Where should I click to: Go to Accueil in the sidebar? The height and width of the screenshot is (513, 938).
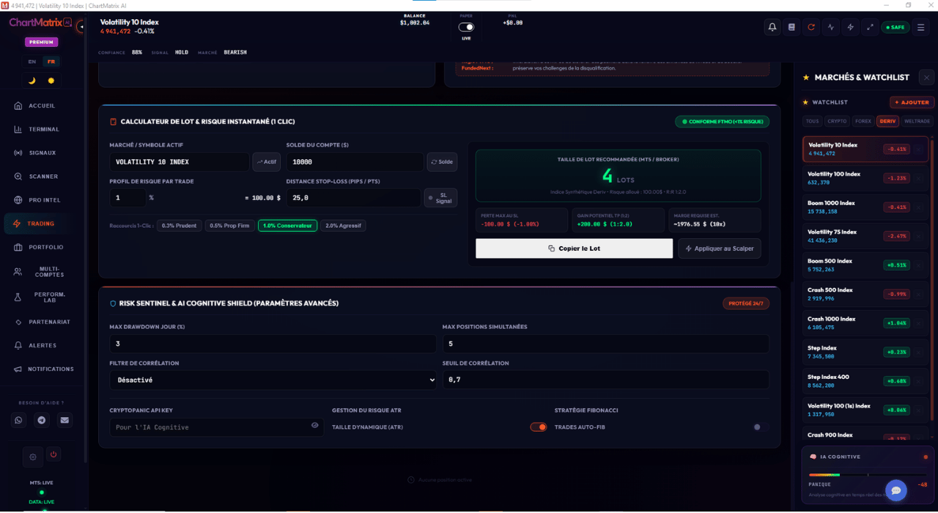pyautogui.click(x=43, y=106)
